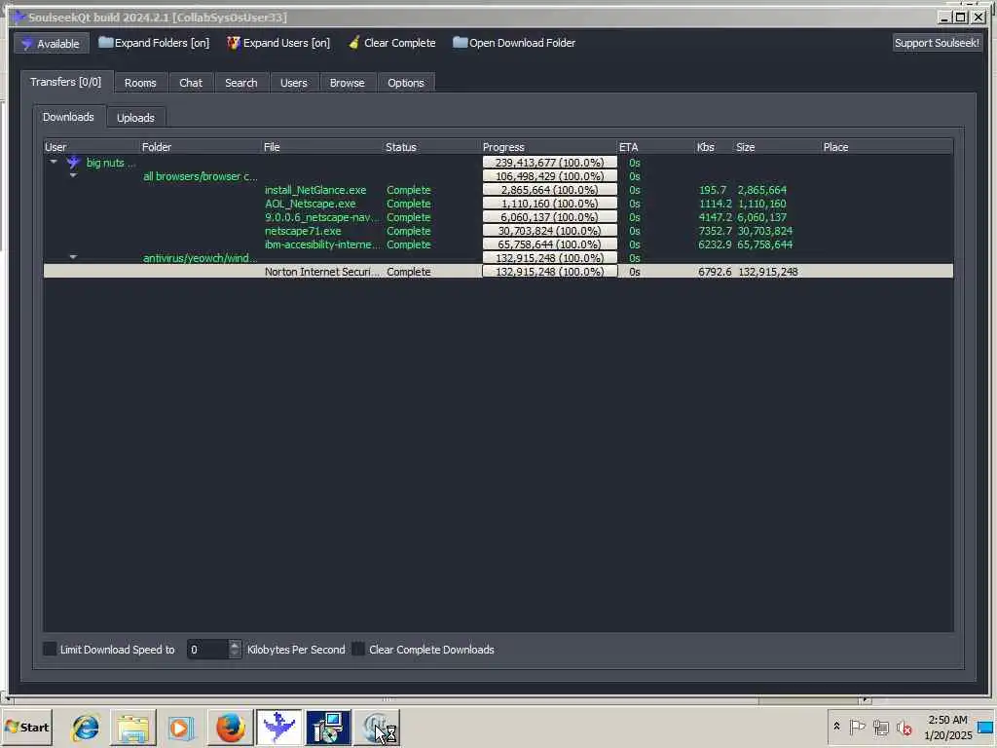Show hidden system tray icons
997x748 pixels.
[836, 727]
